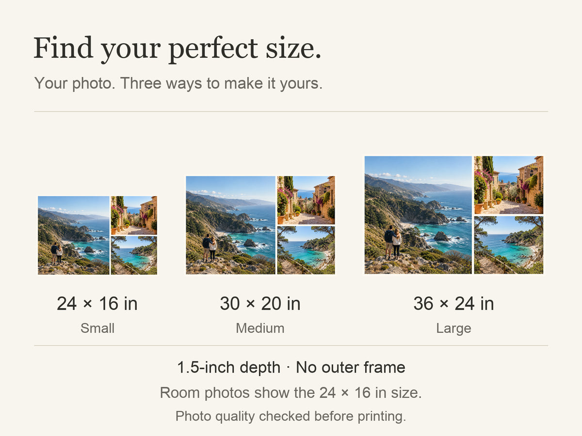582x436 pixels.
Task: Select the turquoise cove photo in the large collage
Action: pyautogui.click(x=509, y=245)
